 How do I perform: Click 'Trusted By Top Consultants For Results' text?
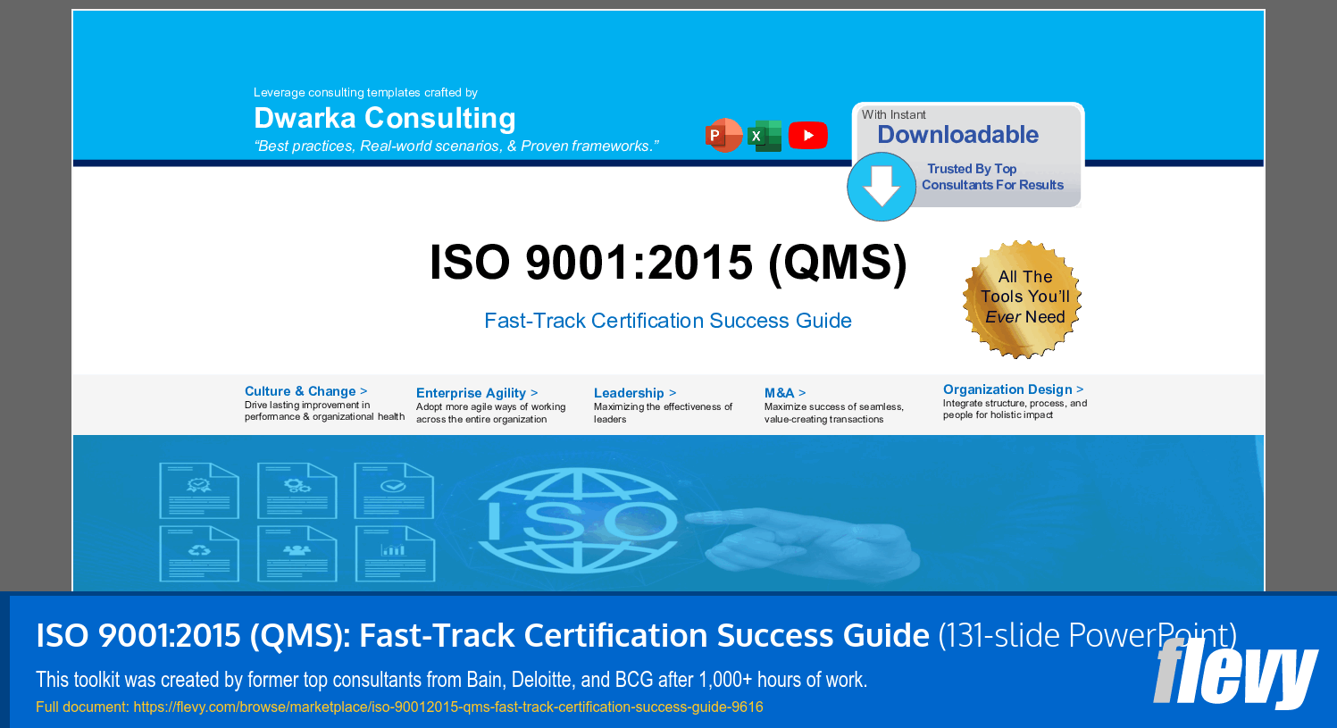tap(992, 177)
